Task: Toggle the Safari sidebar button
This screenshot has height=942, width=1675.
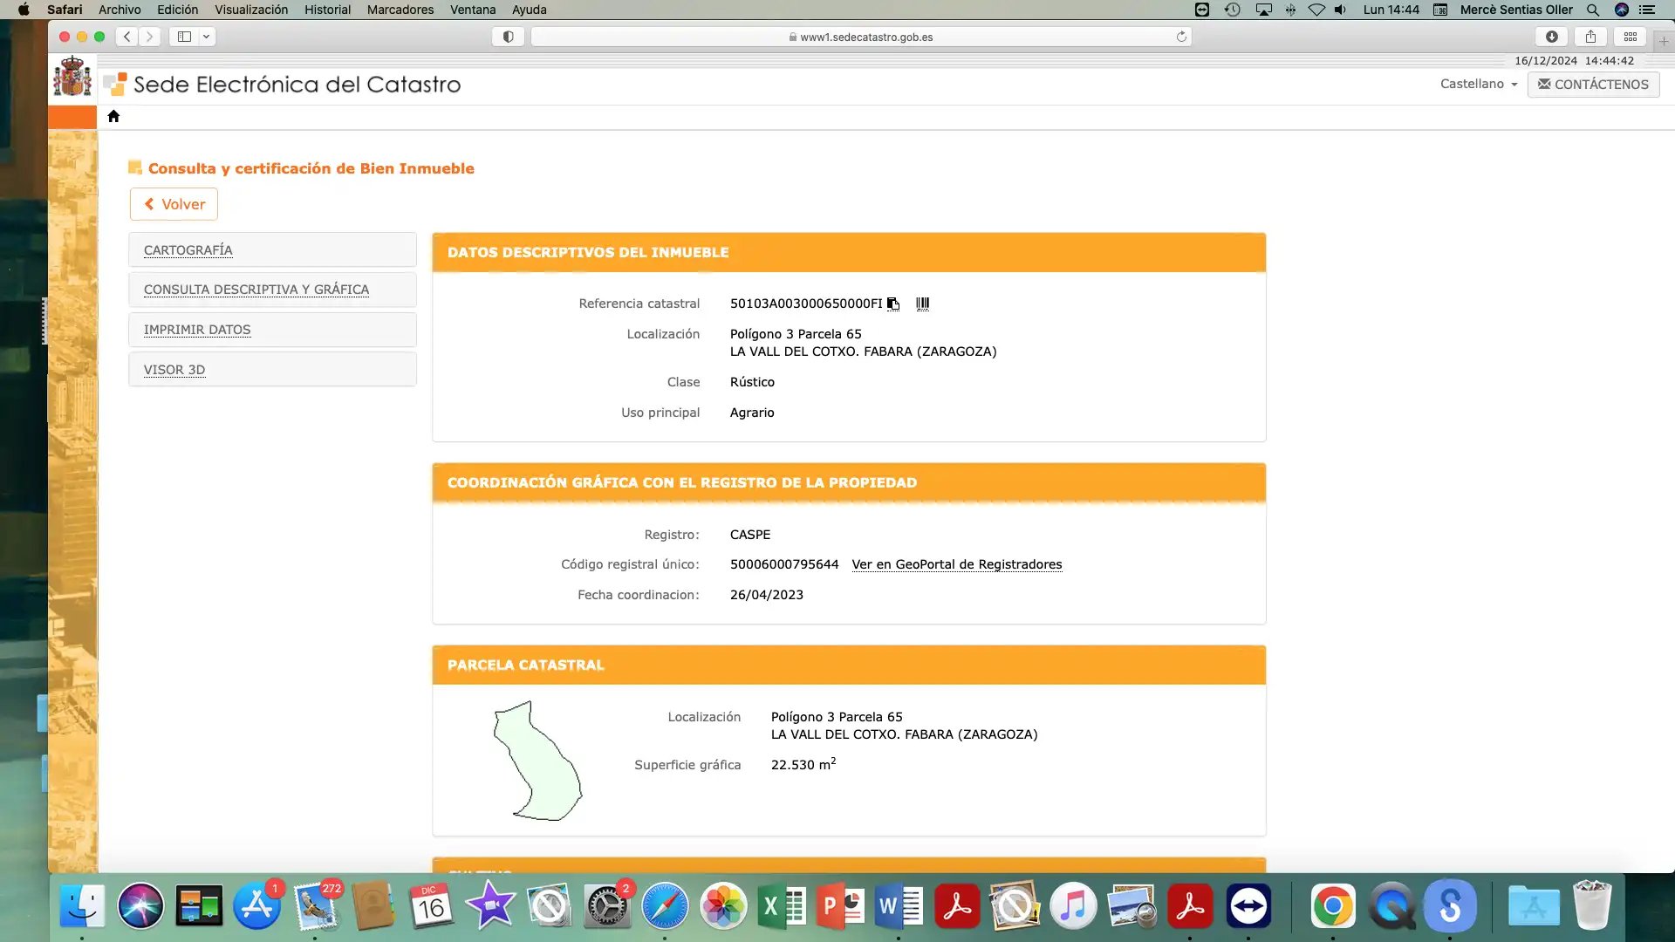Action: coord(184,37)
